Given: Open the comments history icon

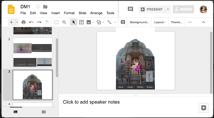Looking at the screenshot, I should [130, 9].
